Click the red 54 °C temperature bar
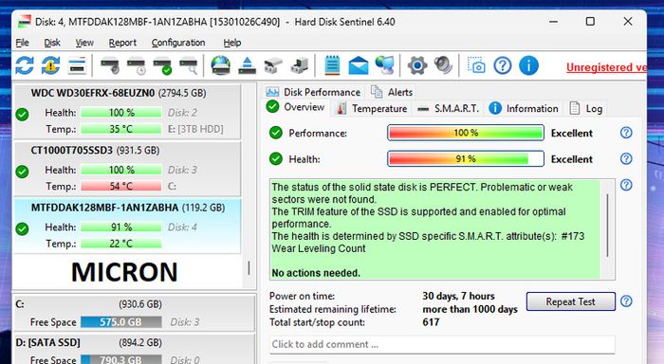This screenshot has width=664, height=364. pyautogui.click(x=121, y=186)
